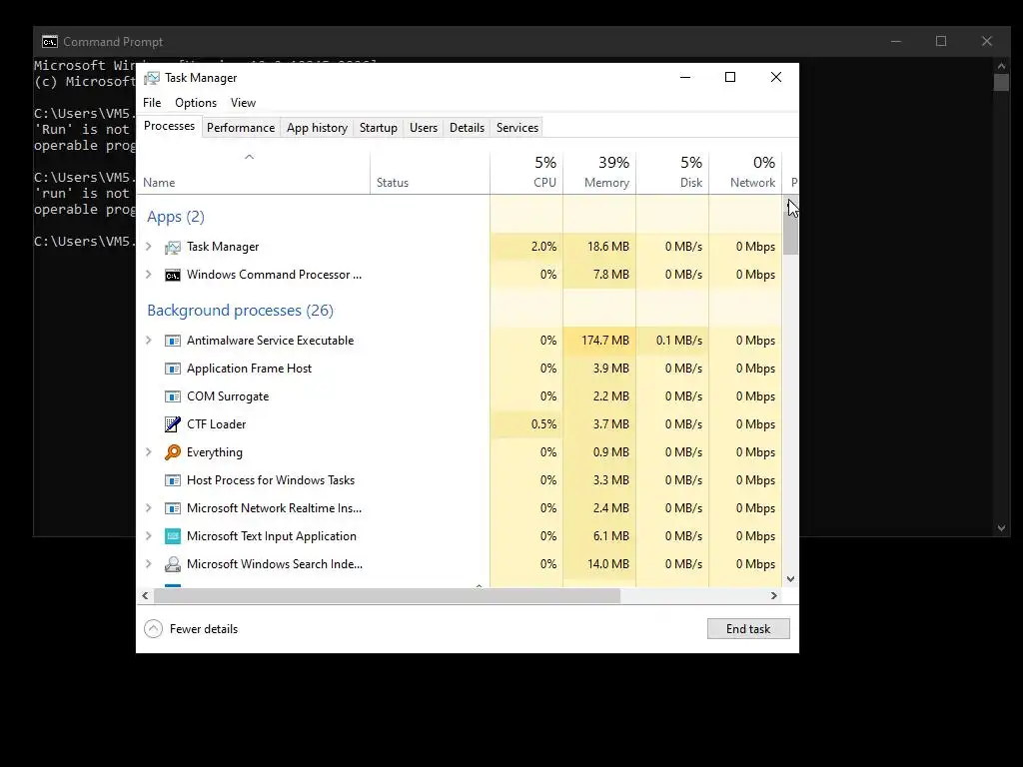Click the Microsoft Text Input Application icon
The height and width of the screenshot is (767, 1023).
pos(172,536)
